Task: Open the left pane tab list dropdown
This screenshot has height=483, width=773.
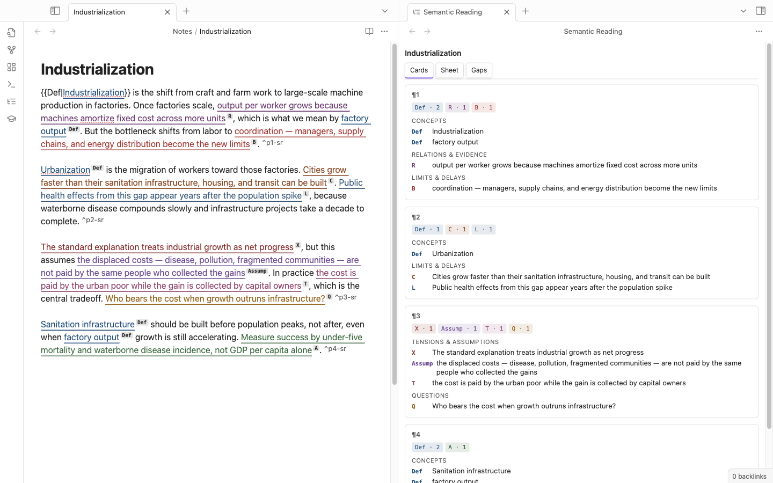Action: click(385, 11)
